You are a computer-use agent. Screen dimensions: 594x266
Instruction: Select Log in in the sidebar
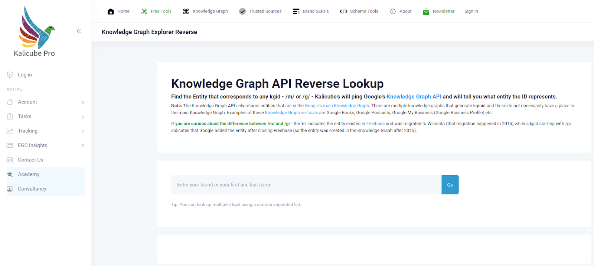[25, 75]
